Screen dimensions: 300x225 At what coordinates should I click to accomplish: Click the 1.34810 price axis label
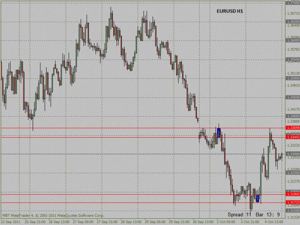pyautogui.click(x=293, y=85)
